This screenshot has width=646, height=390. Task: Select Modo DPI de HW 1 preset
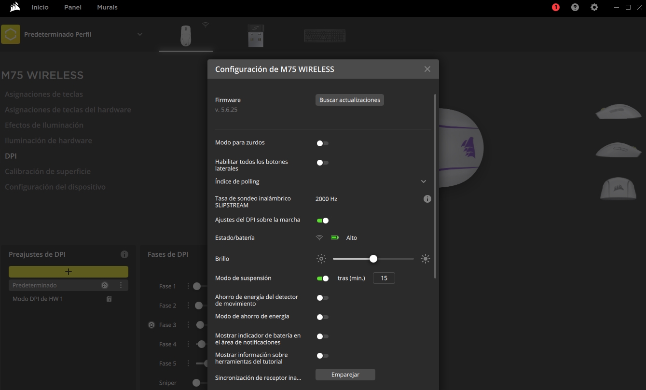(69, 299)
